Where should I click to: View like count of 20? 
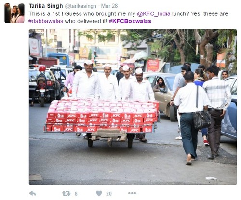click(x=109, y=194)
